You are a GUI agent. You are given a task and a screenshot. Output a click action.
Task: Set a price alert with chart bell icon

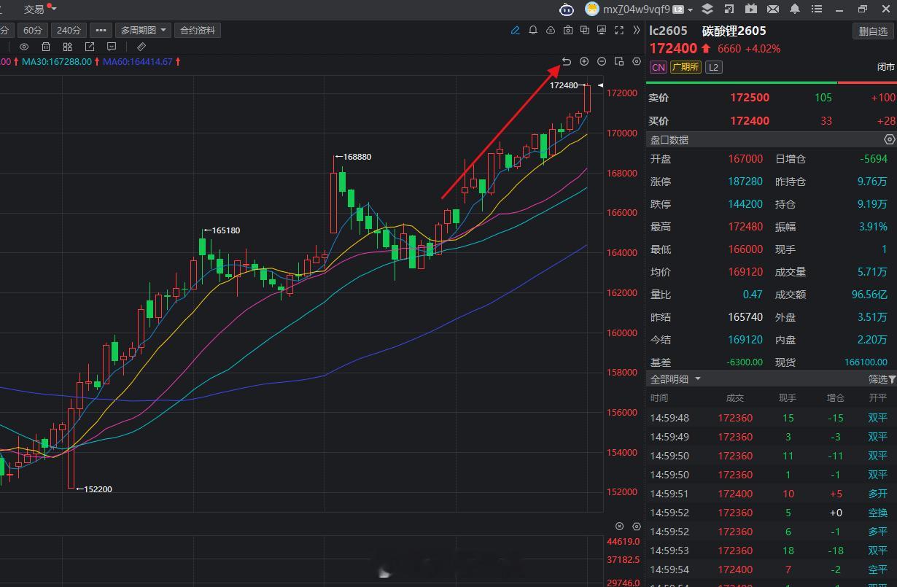pos(533,30)
